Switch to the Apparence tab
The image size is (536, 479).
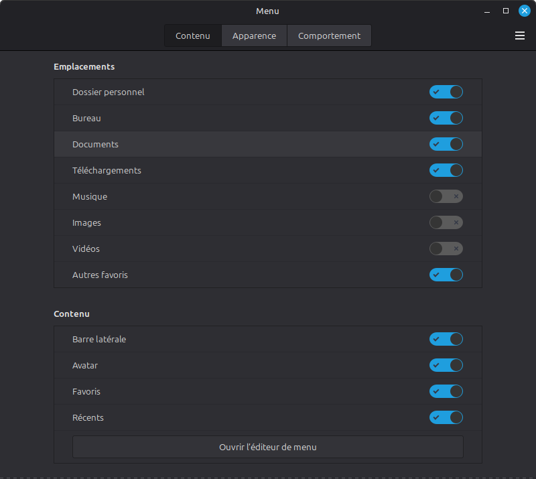click(x=254, y=36)
